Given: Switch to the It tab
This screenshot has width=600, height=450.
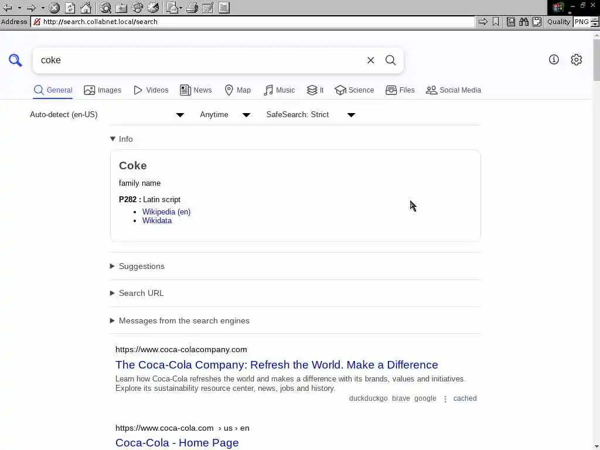Looking at the screenshot, I should (315, 90).
